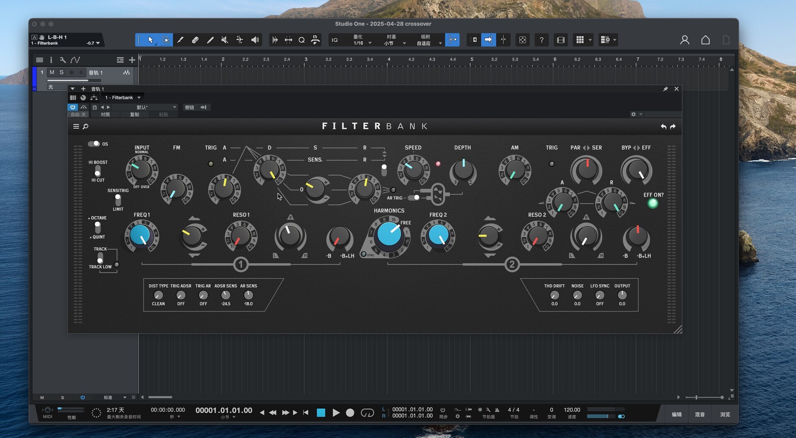Toggle plugin power bypass button
The image size is (796, 438).
click(73, 107)
